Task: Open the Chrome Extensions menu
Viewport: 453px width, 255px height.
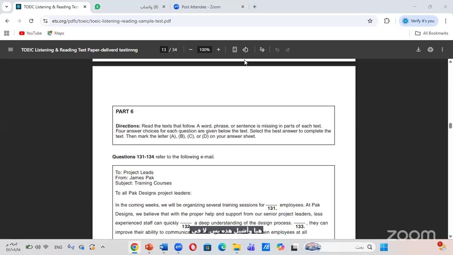Action: tap(387, 21)
